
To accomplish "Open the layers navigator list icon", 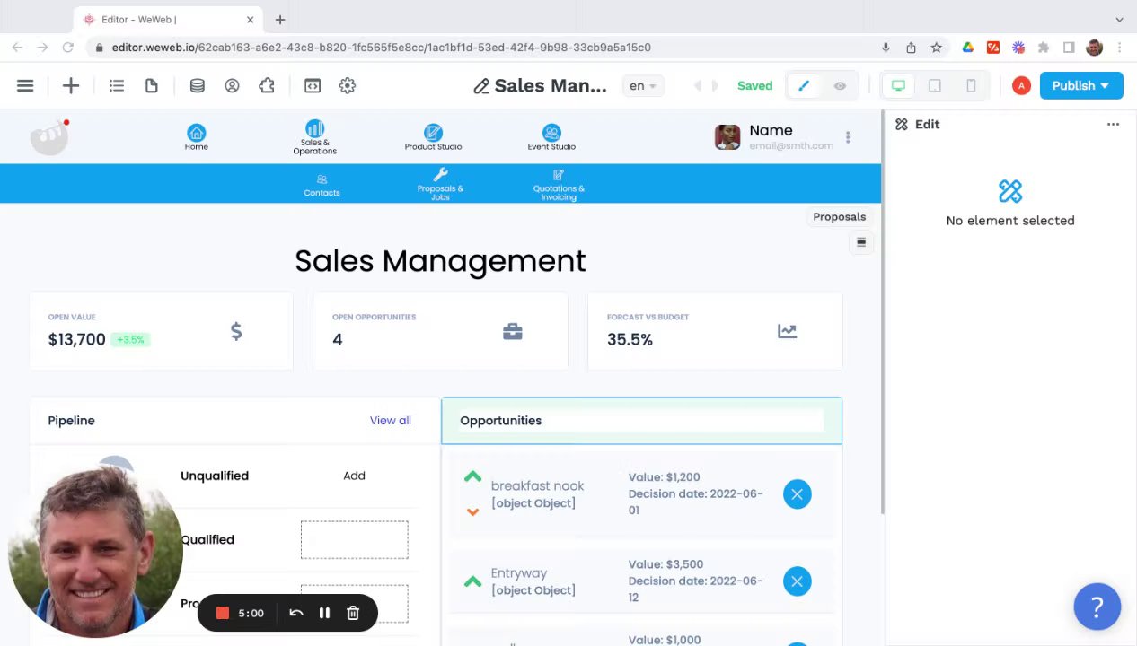I will 117,86.
